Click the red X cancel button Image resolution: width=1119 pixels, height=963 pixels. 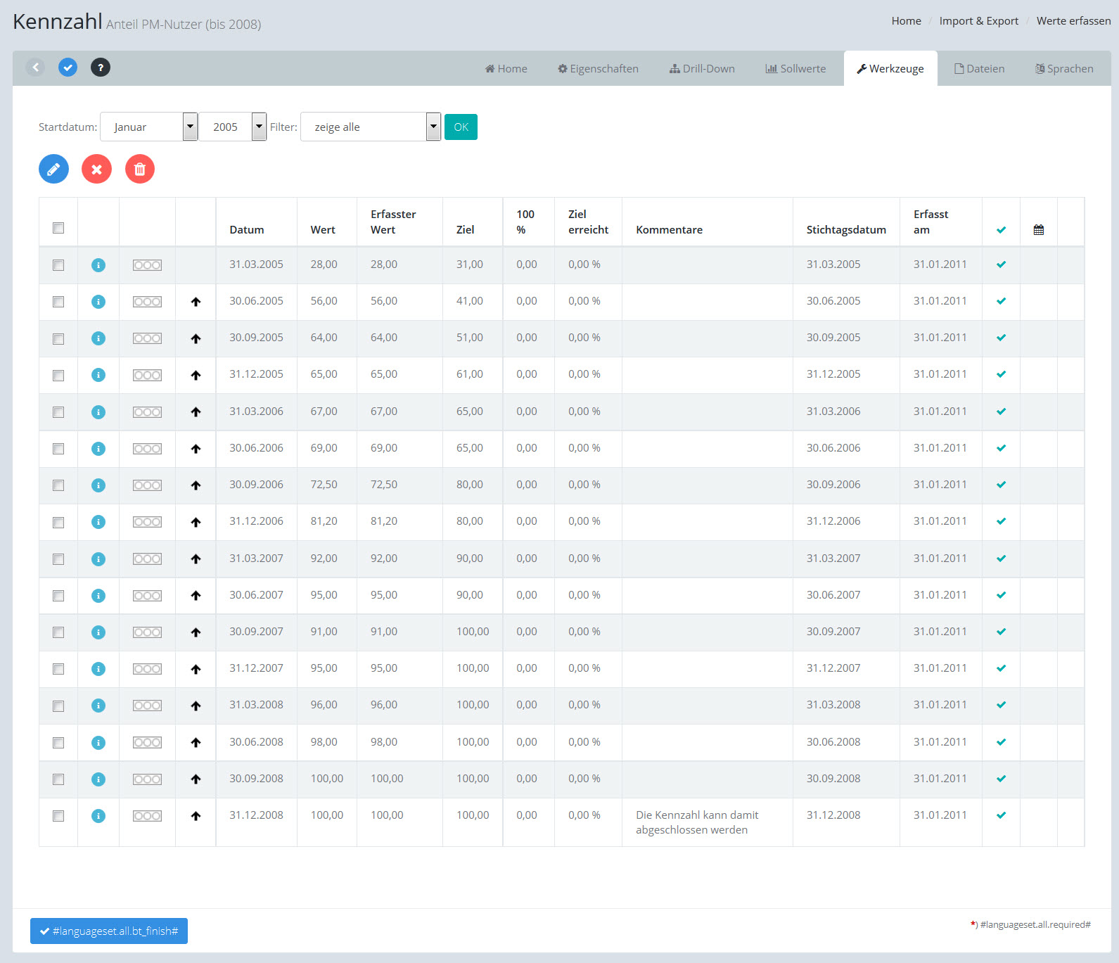click(96, 169)
